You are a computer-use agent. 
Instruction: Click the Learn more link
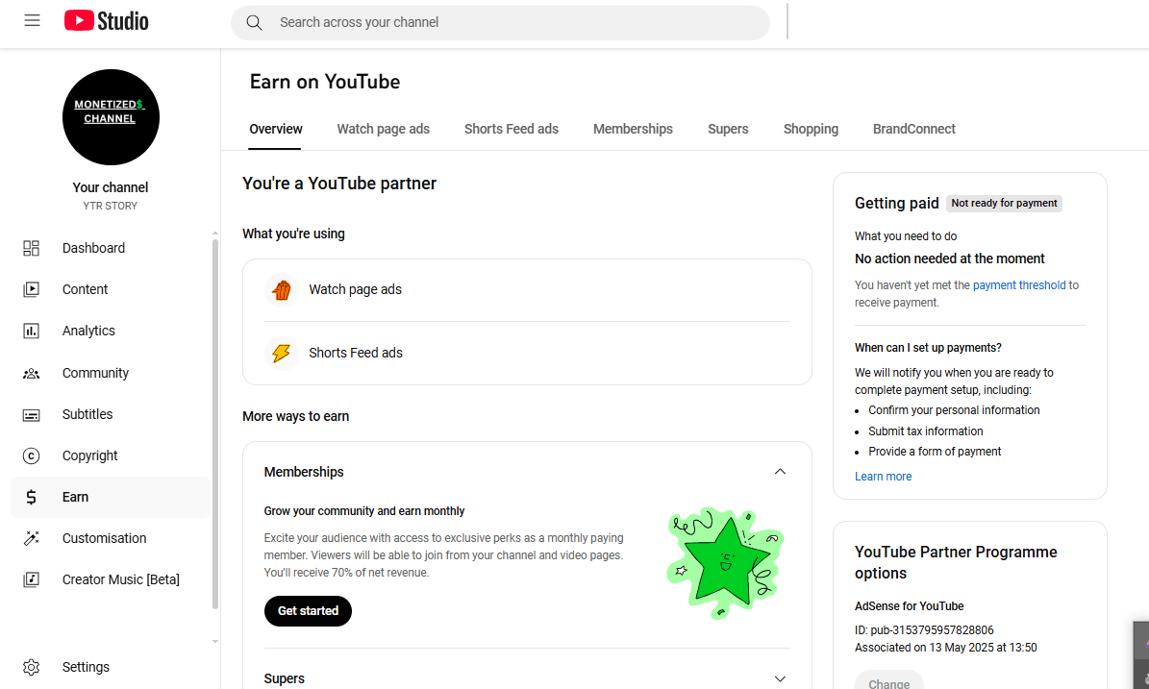(x=883, y=477)
